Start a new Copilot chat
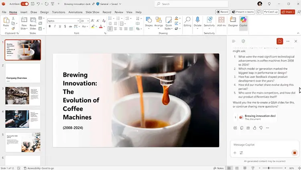 (x=280, y=41)
